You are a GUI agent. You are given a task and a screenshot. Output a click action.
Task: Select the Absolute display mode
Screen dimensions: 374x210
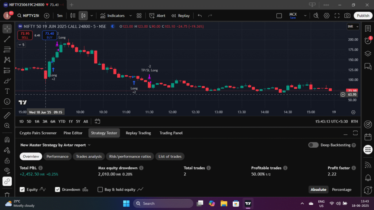(x=318, y=190)
